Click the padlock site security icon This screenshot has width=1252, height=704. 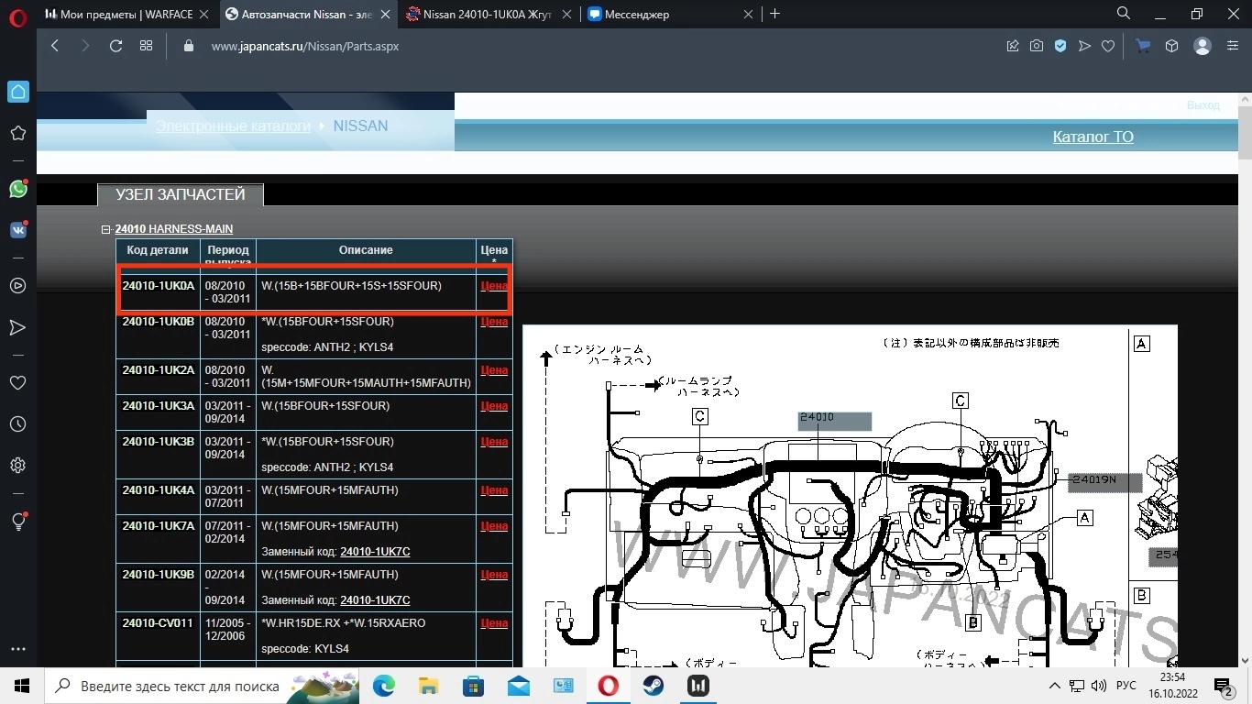tap(189, 46)
